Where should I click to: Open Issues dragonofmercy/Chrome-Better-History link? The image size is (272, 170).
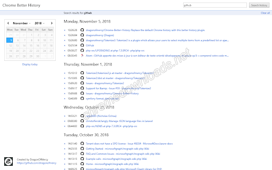[112, 93]
